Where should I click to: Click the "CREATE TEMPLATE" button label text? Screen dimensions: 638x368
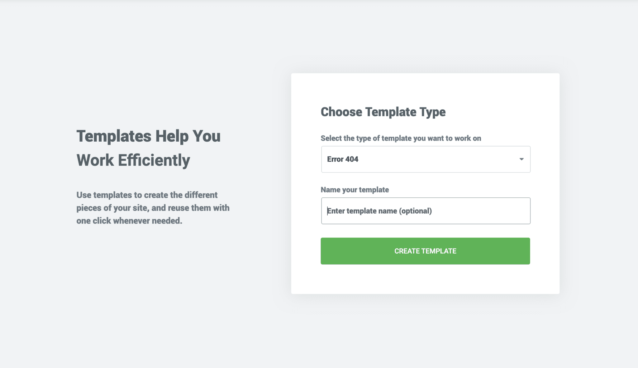click(x=425, y=251)
